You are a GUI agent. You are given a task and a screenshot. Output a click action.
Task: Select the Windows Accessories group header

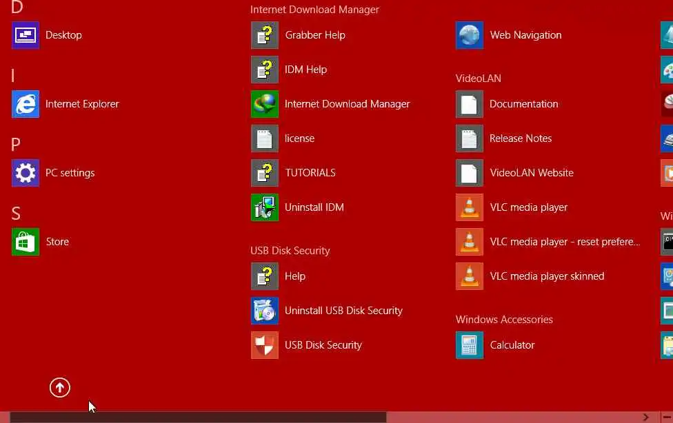504,320
